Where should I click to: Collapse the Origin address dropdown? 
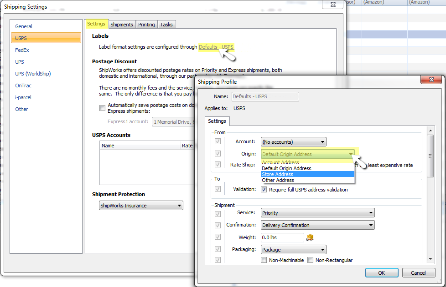(x=308, y=154)
